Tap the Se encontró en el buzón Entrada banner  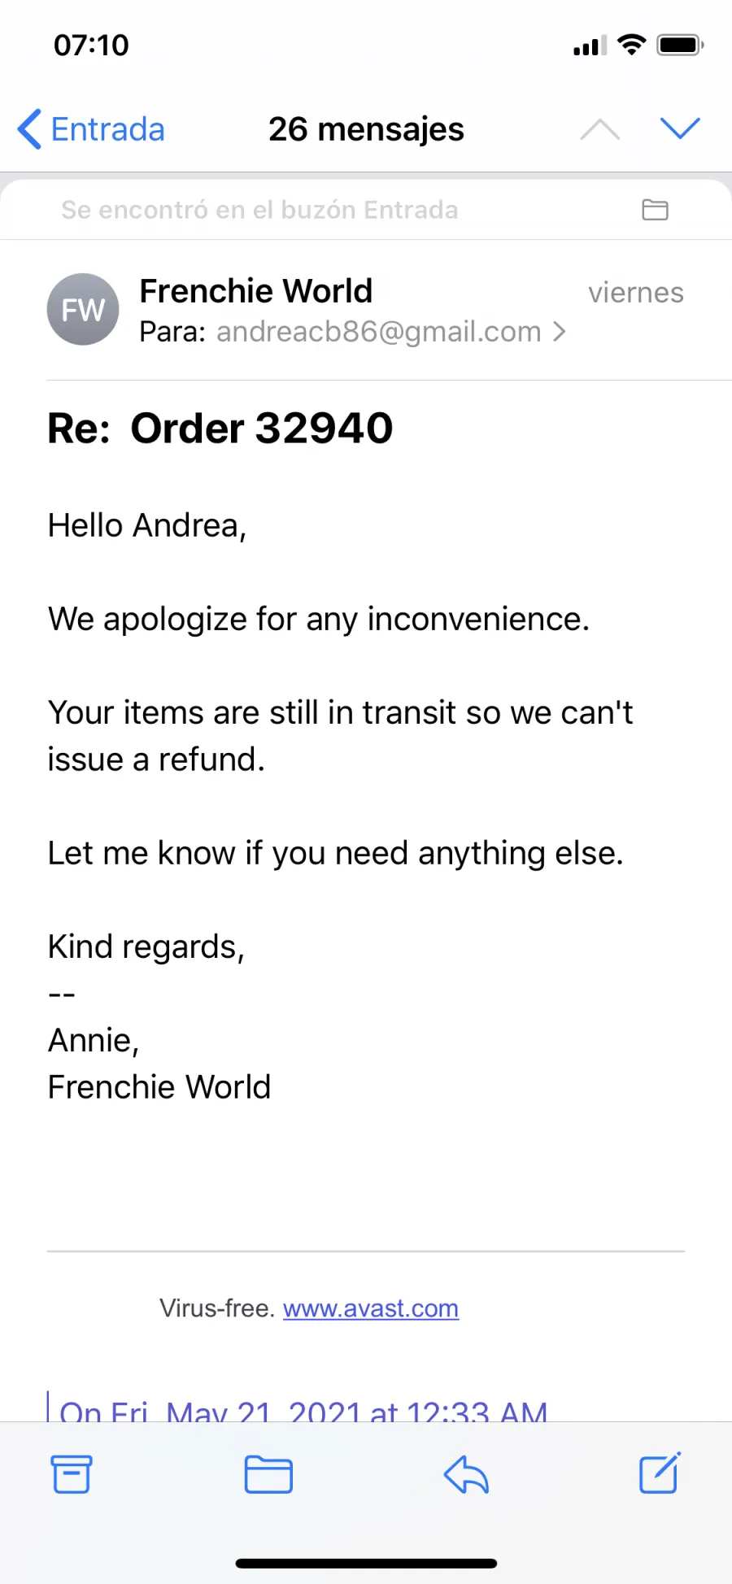click(x=366, y=210)
